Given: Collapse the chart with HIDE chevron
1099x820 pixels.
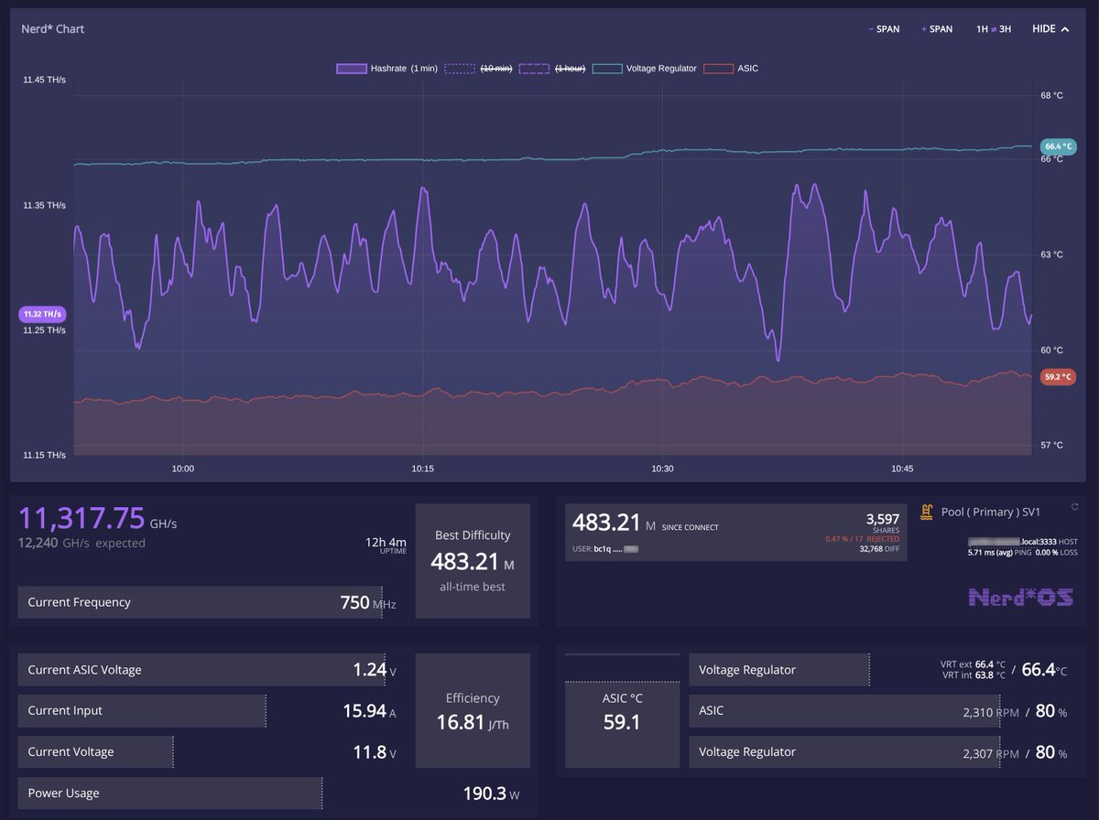Looking at the screenshot, I should [1050, 29].
